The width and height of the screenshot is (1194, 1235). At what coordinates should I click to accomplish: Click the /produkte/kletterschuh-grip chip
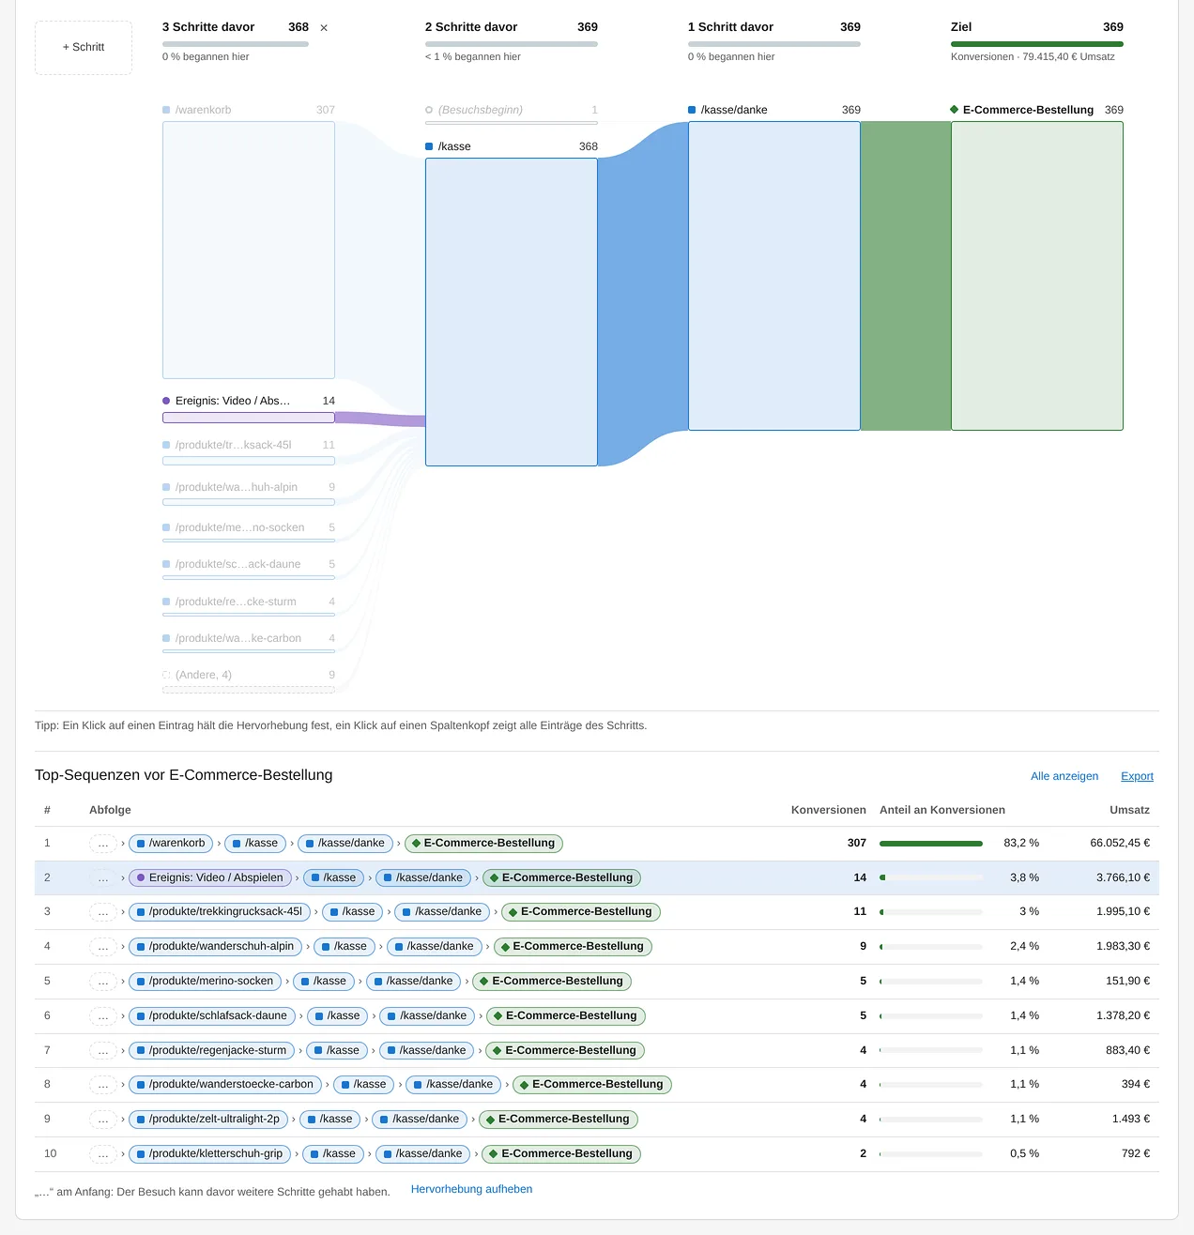pos(210,1154)
